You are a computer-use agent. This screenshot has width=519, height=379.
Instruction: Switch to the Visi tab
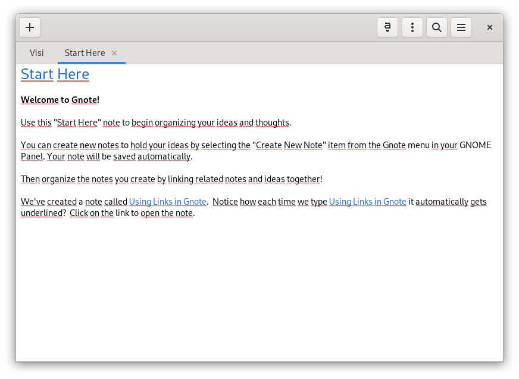click(x=37, y=53)
